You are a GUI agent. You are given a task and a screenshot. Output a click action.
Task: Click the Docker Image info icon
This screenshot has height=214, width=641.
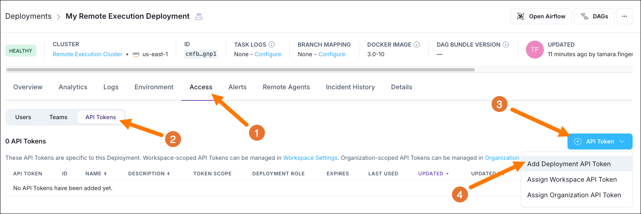[x=417, y=45]
